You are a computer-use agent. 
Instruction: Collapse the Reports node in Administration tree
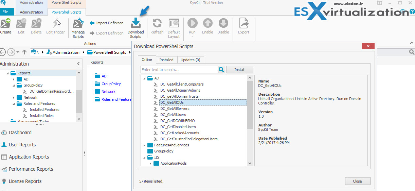(x=7, y=73)
